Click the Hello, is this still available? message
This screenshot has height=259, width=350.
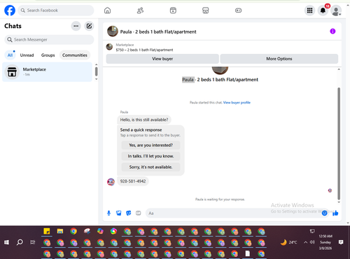pos(144,120)
